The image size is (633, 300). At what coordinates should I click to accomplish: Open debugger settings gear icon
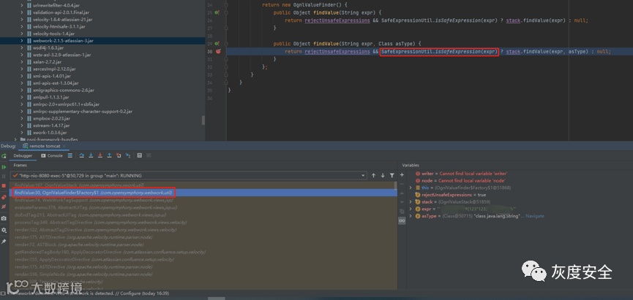4,229
